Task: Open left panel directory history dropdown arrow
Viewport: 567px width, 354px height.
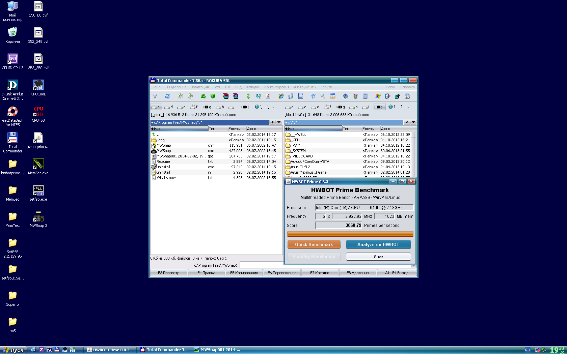Action: click(279, 122)
